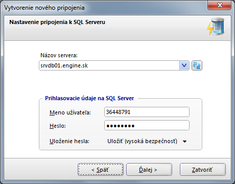The height and width of the screenshot is (184, 235).
Task: Open the Uložiť (vysoká bezpečnosť) option list
Action: coord(147,141)
